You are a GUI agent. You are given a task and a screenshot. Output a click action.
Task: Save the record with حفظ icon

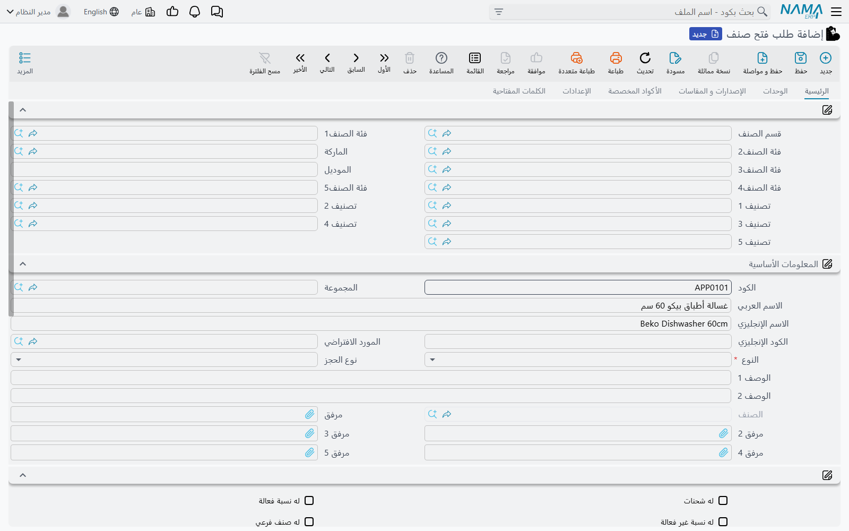tap(801, 58)
